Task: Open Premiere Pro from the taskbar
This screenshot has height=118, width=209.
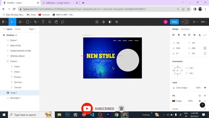Action: [108, 115]
